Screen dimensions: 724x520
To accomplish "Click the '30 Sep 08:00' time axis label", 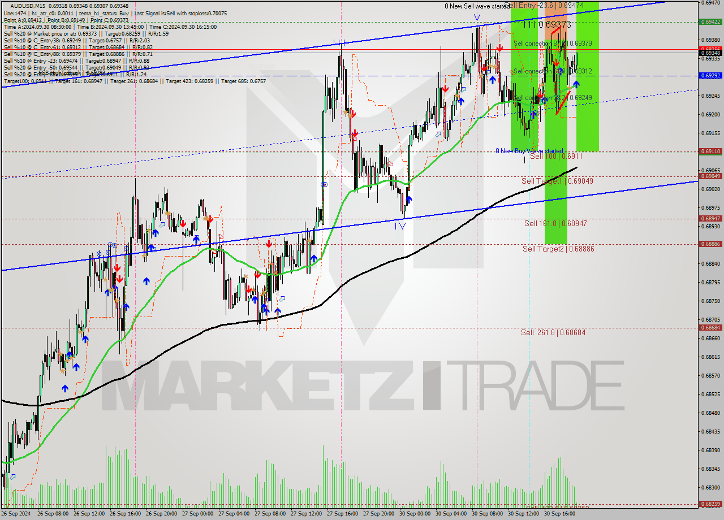I will tap(488, 514).
